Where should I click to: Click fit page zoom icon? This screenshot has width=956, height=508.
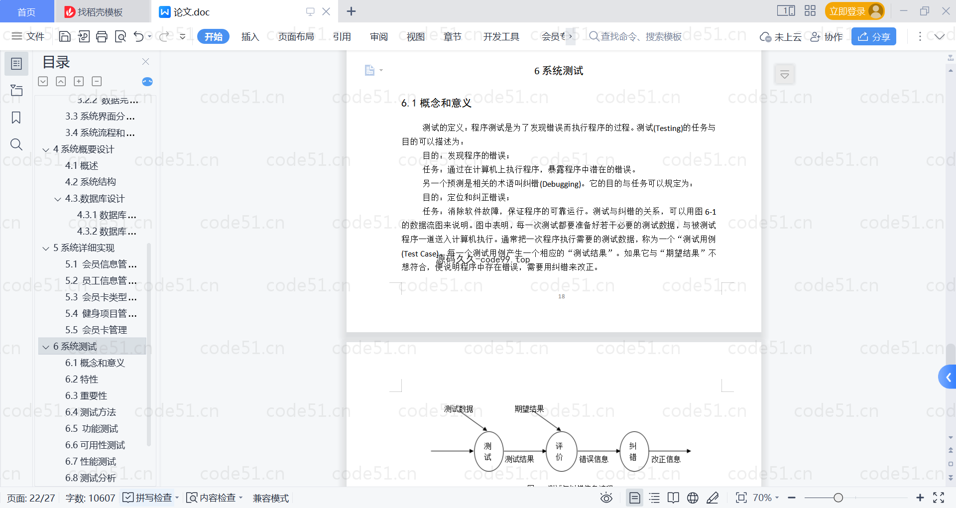click(x=741, y=498)
